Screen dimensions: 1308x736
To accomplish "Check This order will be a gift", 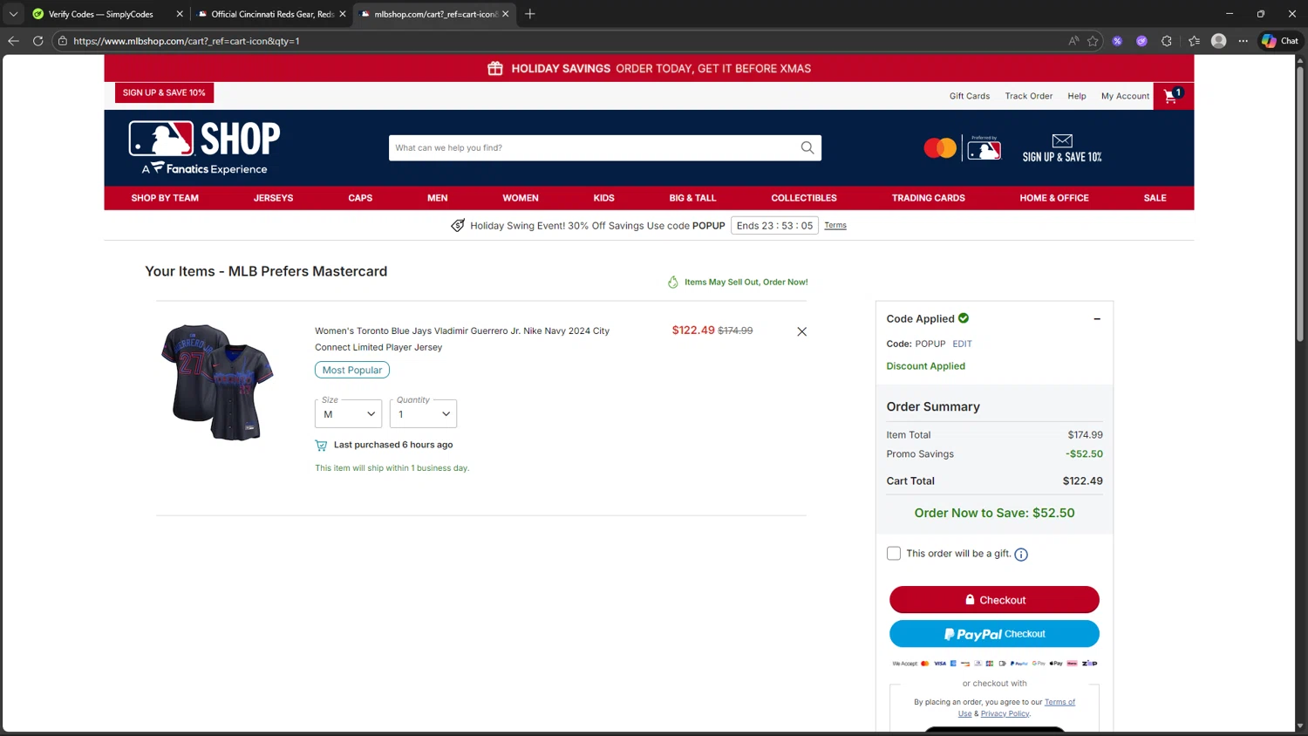I will (x=894, y=554).
